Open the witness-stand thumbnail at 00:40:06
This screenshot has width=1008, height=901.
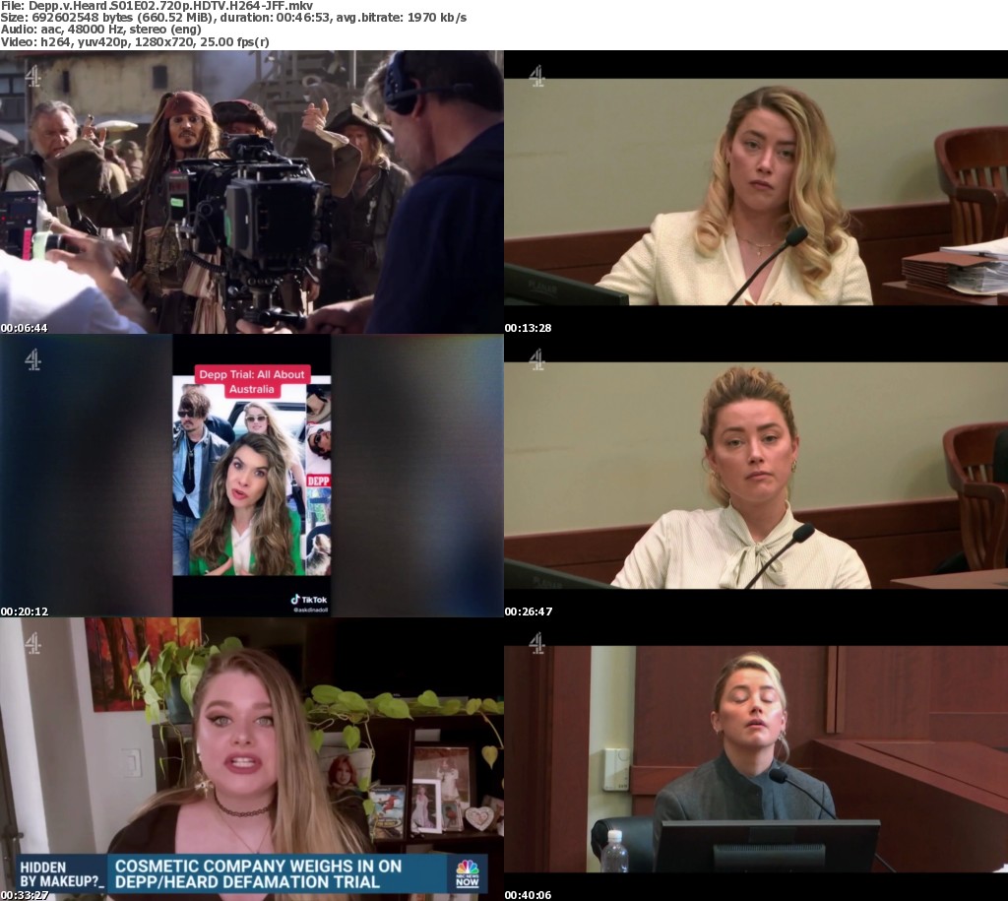point(755,759)
